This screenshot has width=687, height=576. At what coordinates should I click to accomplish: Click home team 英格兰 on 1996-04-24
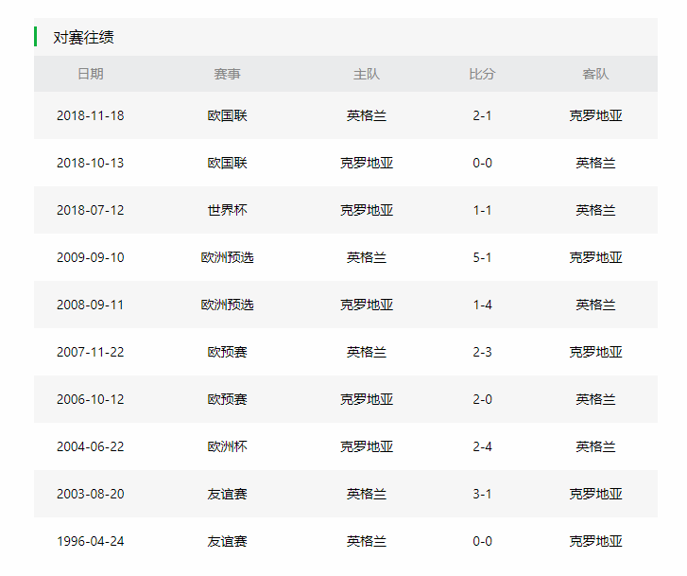point(367,541)
